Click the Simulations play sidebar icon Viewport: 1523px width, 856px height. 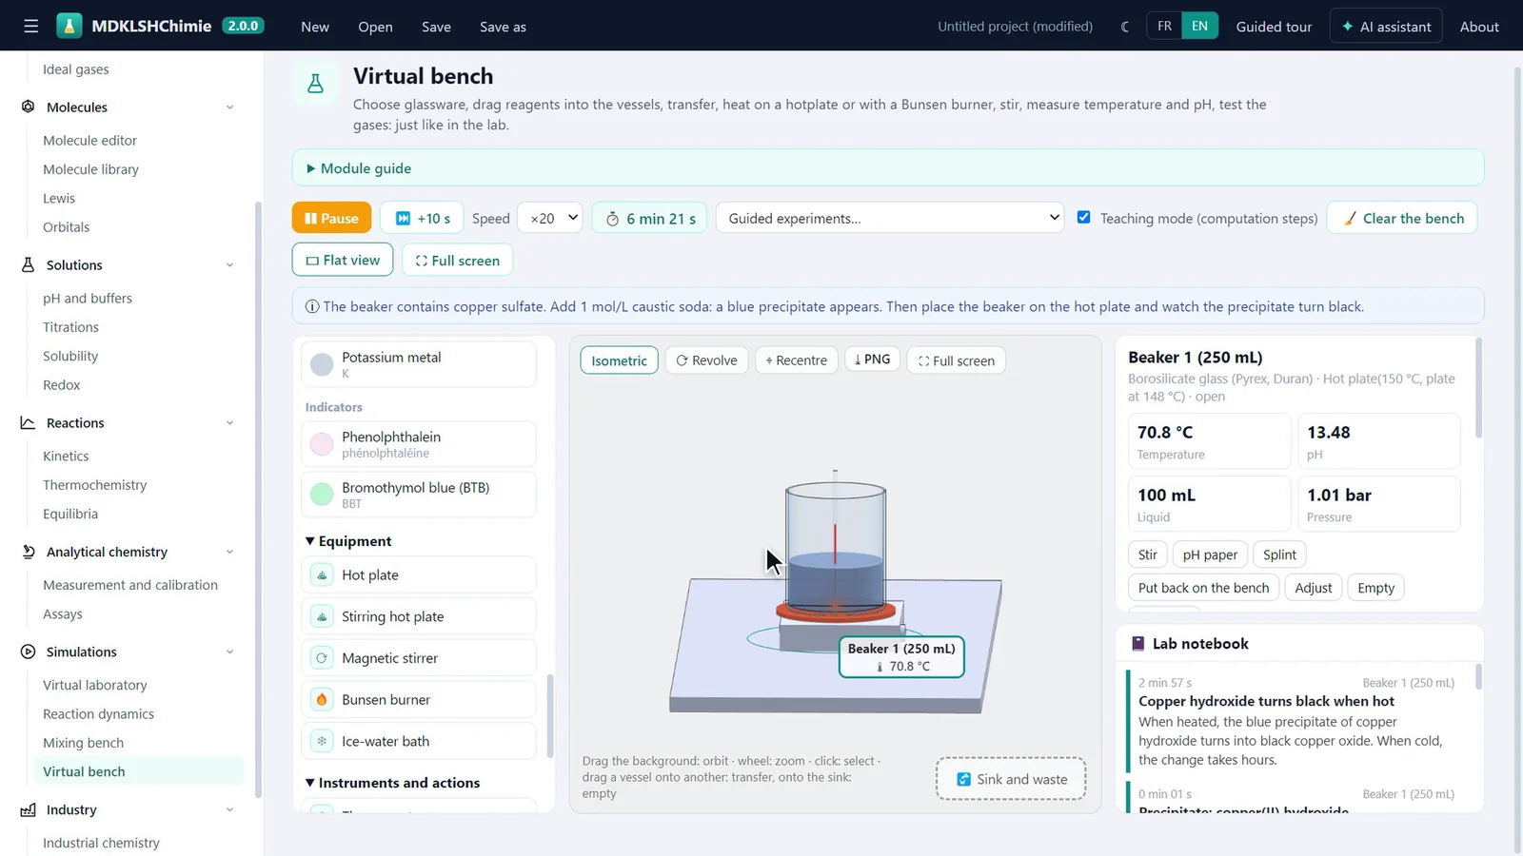(28, 652)
